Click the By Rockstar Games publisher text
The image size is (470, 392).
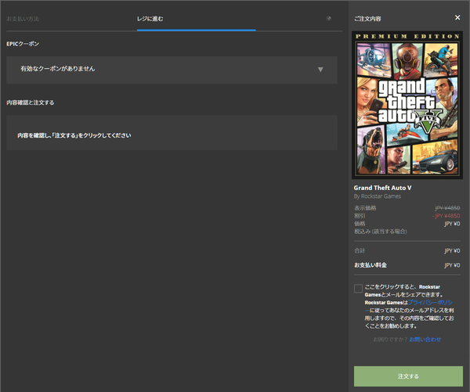378,196
